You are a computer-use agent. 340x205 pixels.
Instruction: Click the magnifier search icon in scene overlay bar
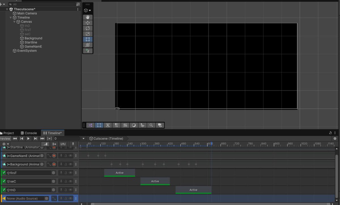[x=151, y=125]
